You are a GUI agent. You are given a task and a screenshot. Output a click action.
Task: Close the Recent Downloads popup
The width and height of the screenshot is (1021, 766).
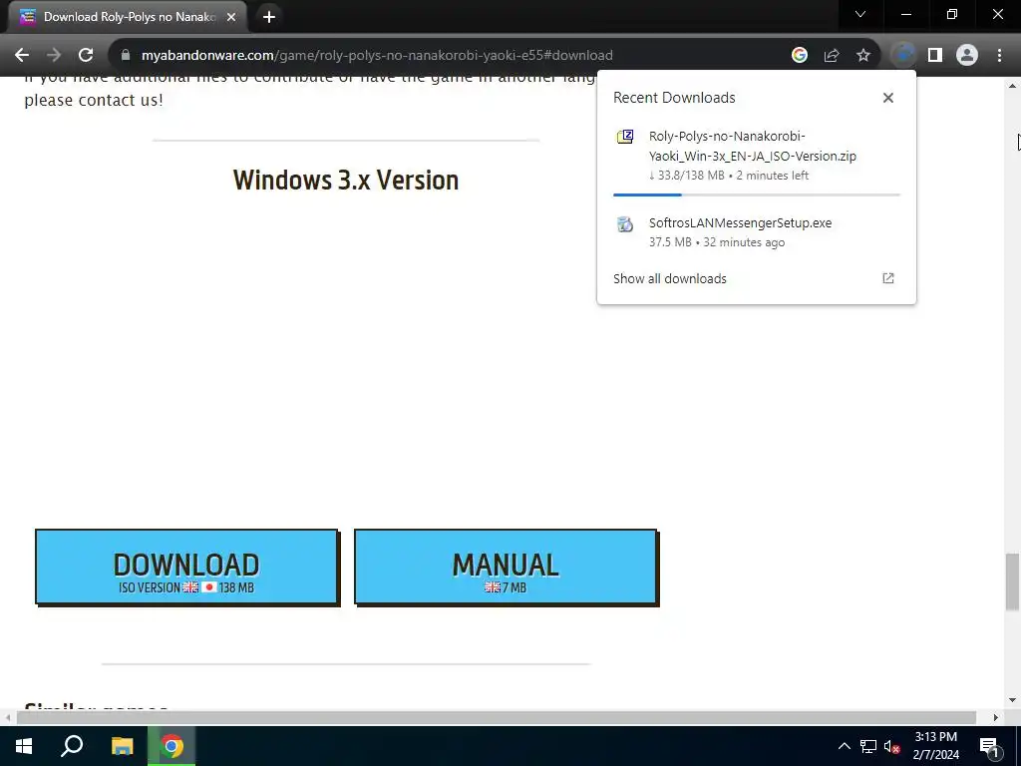(x=888, y=98)
